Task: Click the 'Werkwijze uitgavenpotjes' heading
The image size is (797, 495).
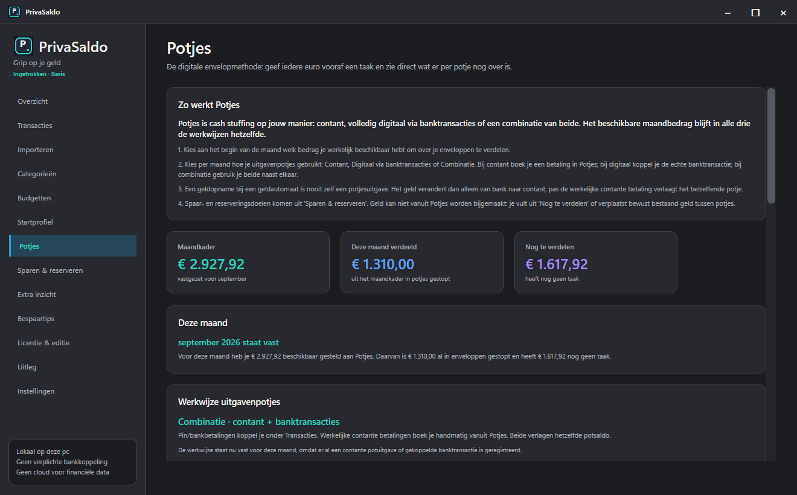Action: 229,402
